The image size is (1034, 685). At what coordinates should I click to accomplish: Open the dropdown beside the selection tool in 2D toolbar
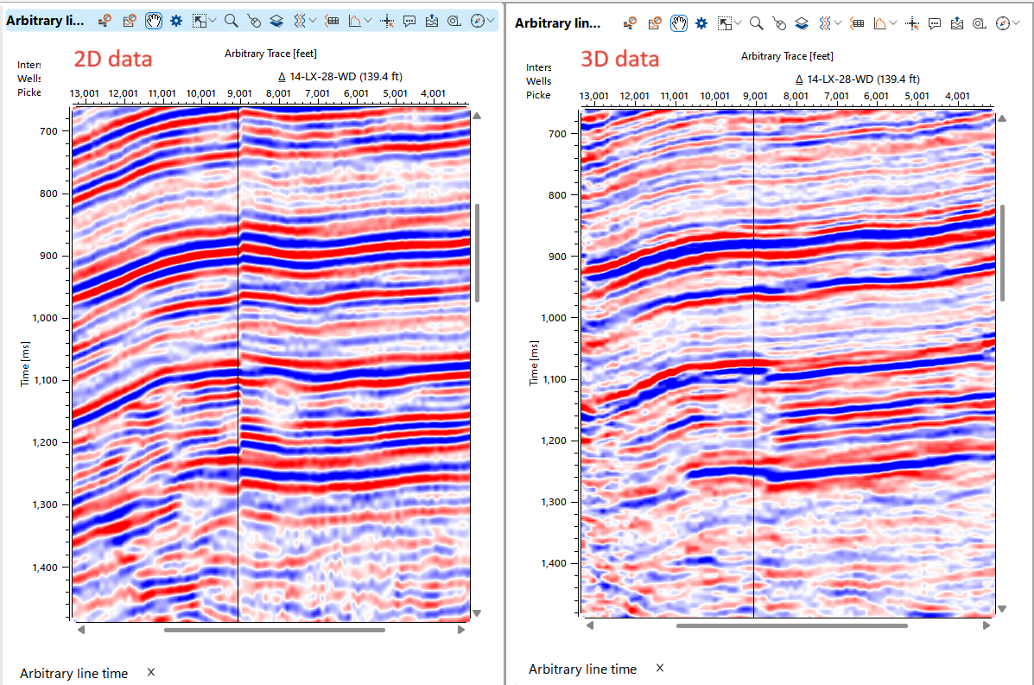click(x=213, y=22)
